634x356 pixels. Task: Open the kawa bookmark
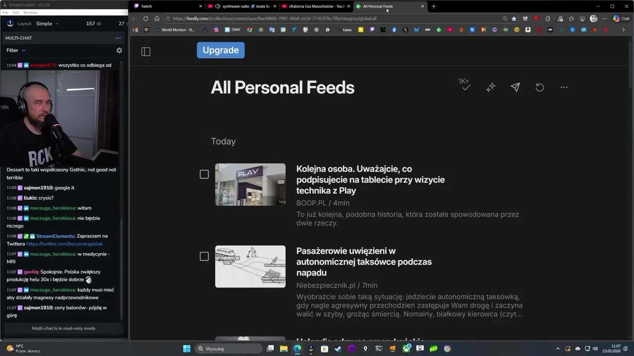point(344,30)
